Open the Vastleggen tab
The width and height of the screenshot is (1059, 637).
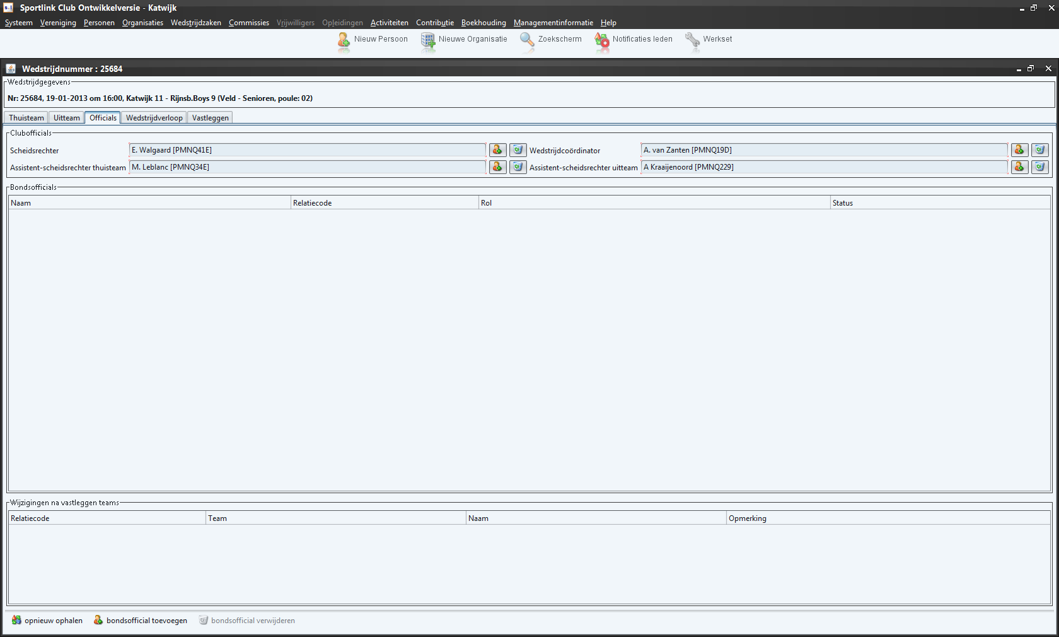click(211, 118)
